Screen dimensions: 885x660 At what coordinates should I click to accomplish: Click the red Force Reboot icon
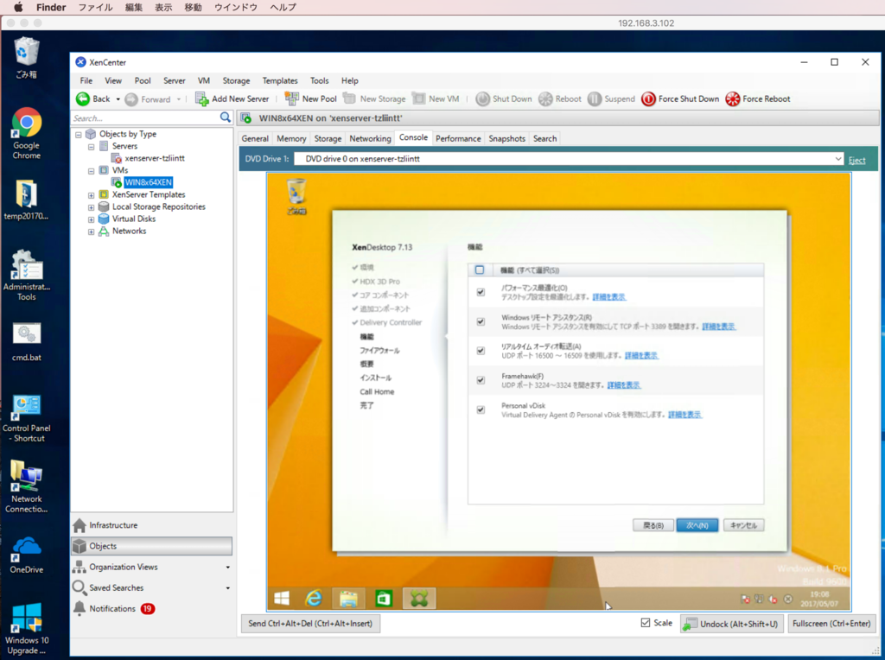coord(733,99)
